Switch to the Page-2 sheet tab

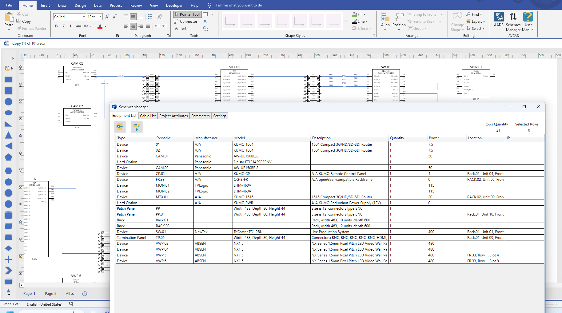tap(50, 294)
